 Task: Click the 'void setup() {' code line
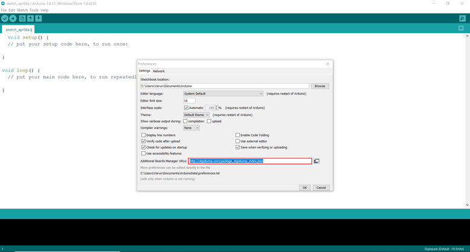pos(28,37)
